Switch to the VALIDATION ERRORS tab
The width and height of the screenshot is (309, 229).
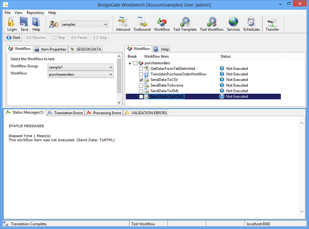point(146,113)
